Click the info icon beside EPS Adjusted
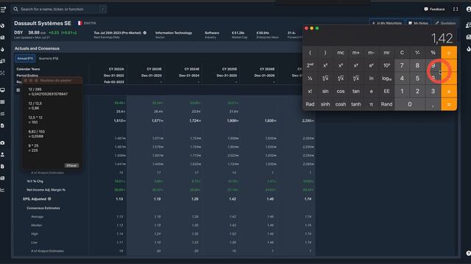 (49, 199)
